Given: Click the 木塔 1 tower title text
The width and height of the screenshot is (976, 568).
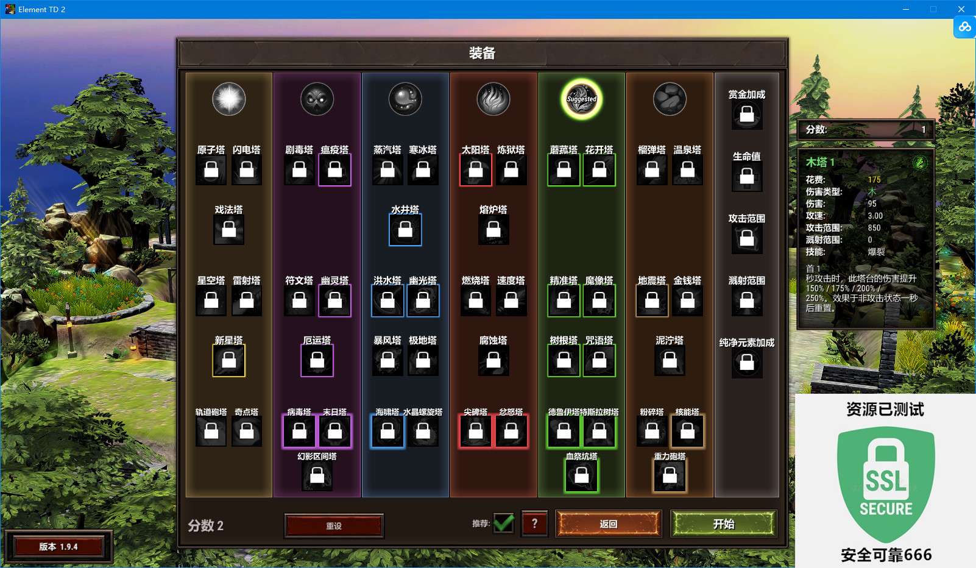Looking at the screenshot, I should coord(820,162).
